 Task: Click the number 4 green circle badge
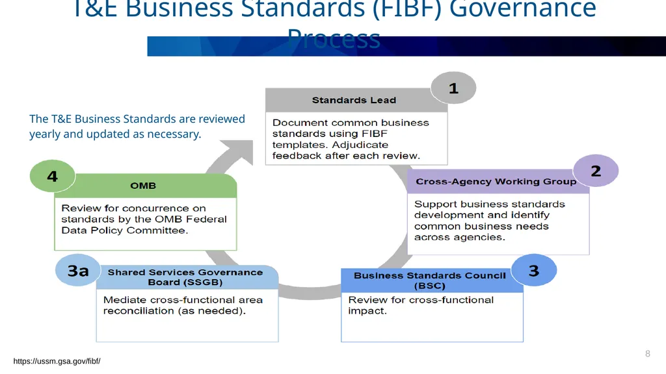point(52,176)
